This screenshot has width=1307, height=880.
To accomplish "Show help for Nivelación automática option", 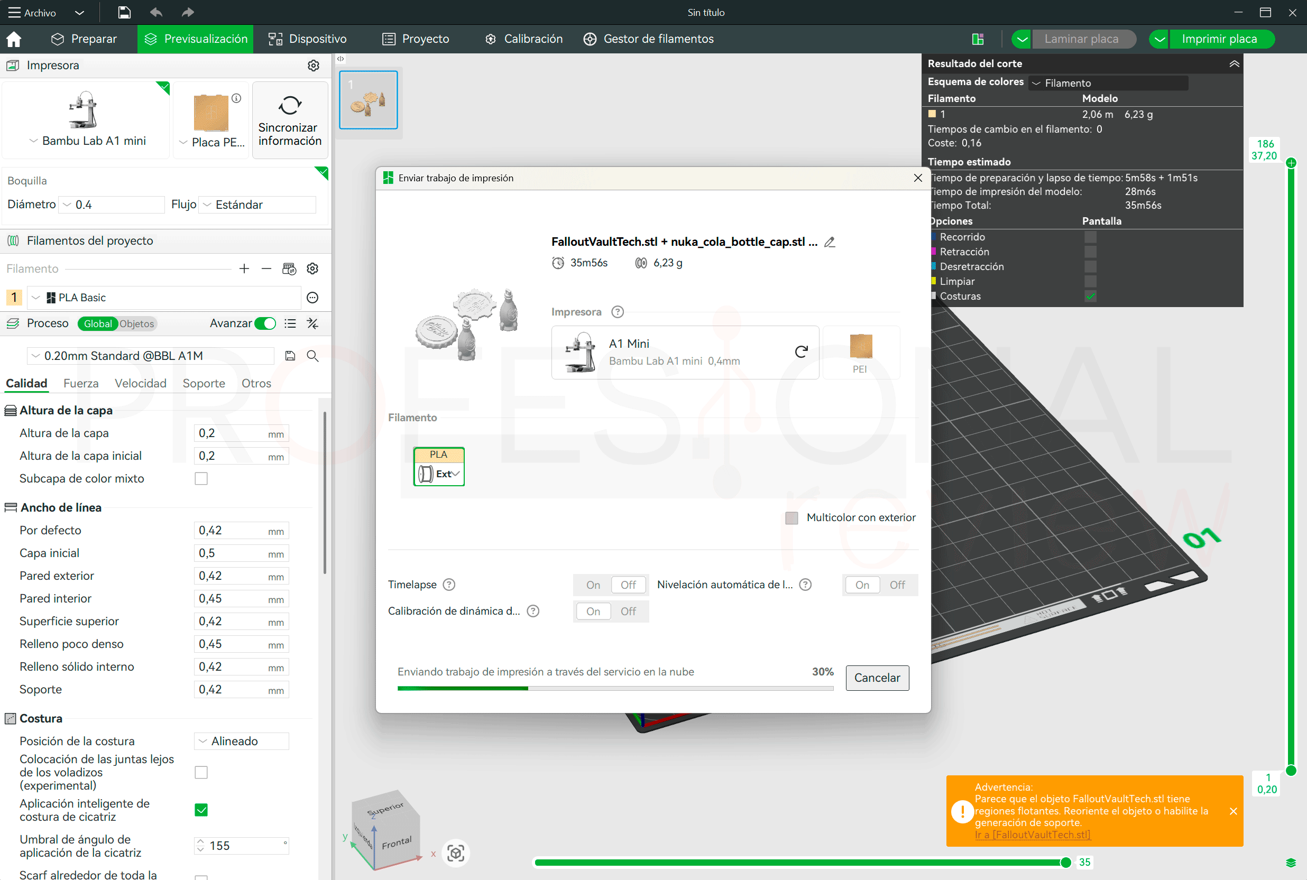I will [x=805, y=585].
